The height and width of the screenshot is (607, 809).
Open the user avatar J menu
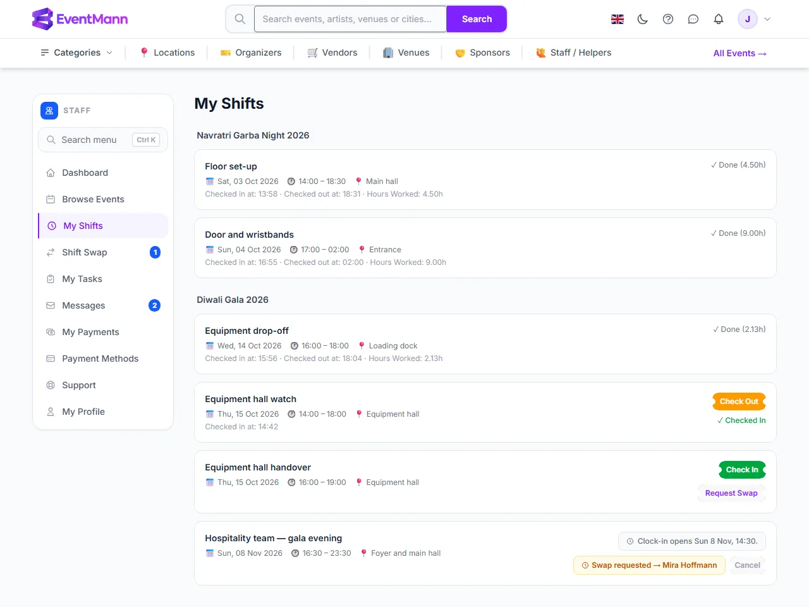coord(754,19)
